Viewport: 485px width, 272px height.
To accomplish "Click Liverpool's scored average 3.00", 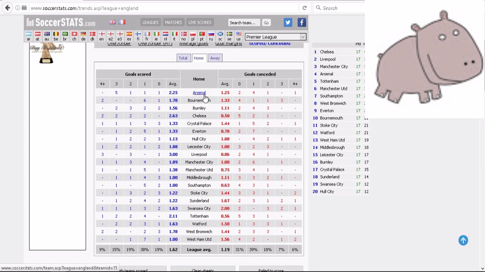I will pos(173,155).
